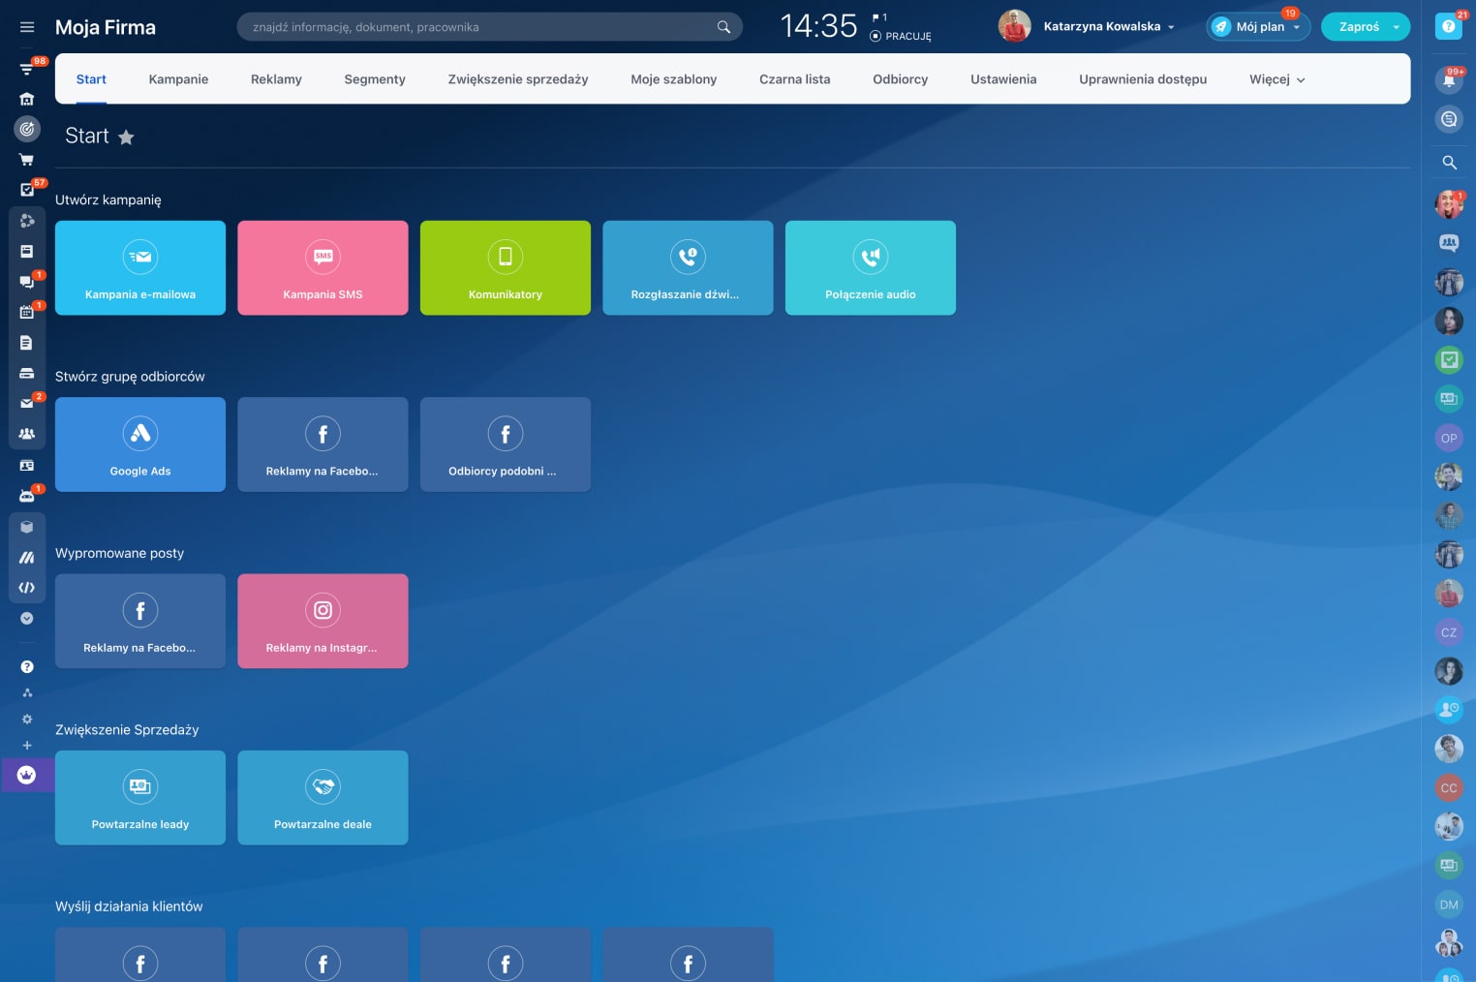Toggle the favorite star next to Start

coord(126,138)
